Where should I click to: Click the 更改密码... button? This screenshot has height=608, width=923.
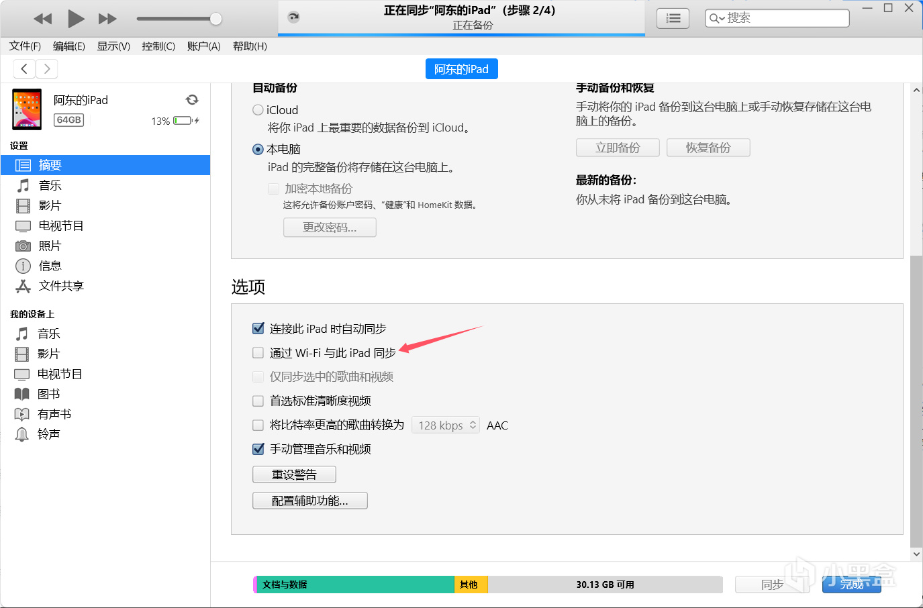pyautogui.click(x=330, y=227)
